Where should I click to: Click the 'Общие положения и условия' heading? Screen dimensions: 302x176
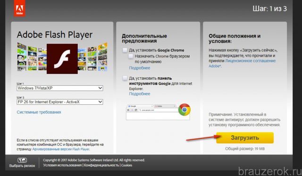[x=235, y=38]
